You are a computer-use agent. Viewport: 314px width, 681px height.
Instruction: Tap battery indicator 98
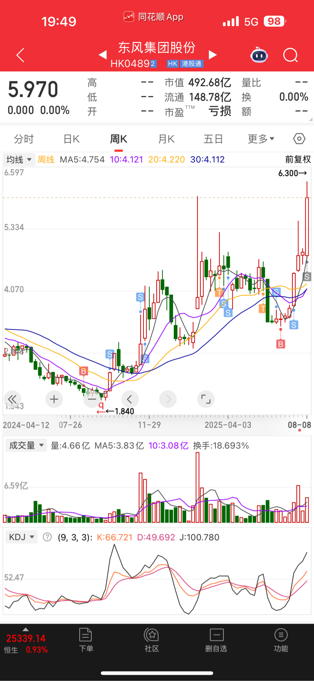[275, 21]
